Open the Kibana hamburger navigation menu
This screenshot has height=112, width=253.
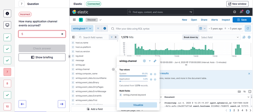point(74,20)
